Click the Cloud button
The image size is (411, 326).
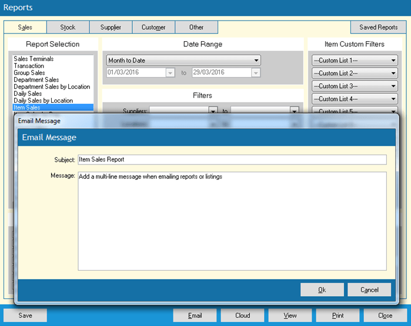coord(242,315)
